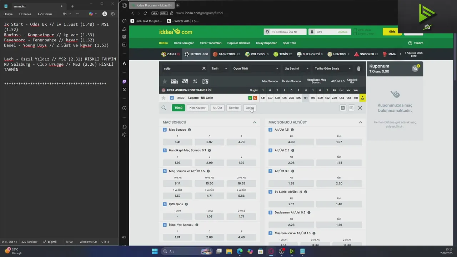Open the Yardım help link
The height and width of the screenshot is (257, 457).
point(416,43)
